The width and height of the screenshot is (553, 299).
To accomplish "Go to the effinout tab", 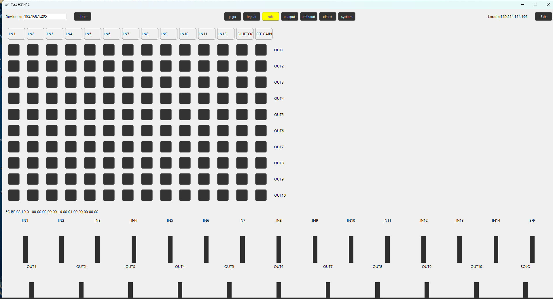I will pyautogui.click(x=308, y=17).
